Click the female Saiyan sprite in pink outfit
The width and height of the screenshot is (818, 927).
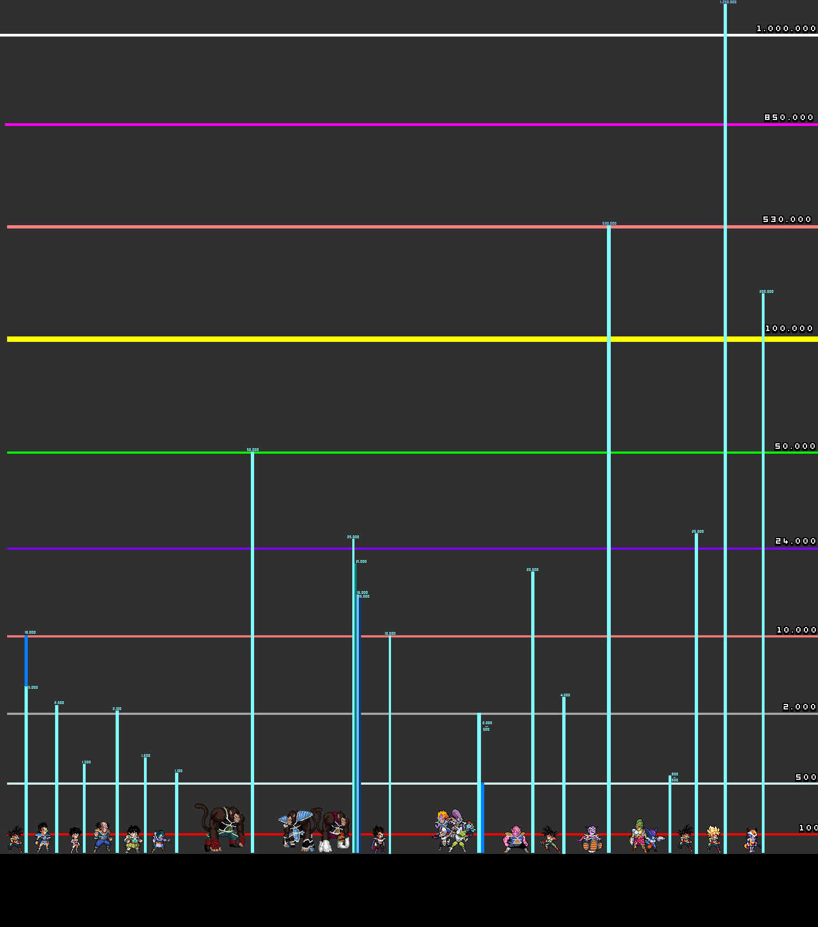(75, 840)
